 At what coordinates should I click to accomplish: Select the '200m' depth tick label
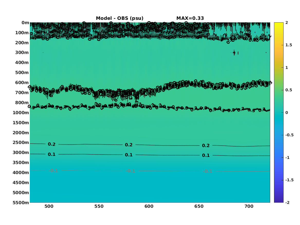point(22,43)
